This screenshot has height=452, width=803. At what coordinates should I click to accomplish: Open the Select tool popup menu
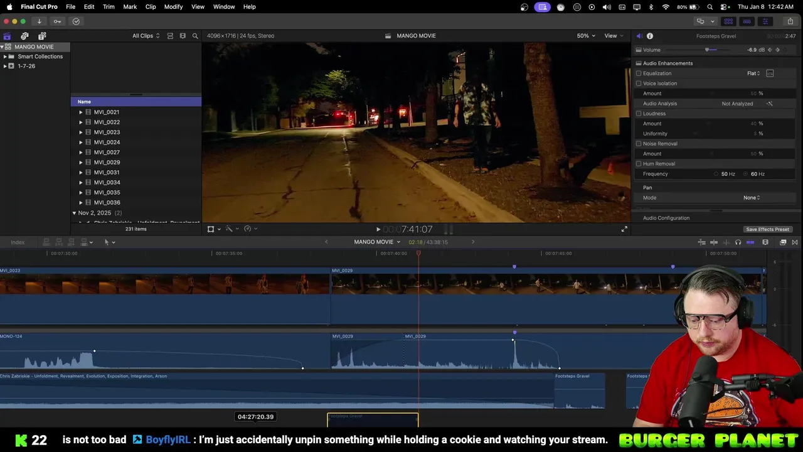coord(109,242)
